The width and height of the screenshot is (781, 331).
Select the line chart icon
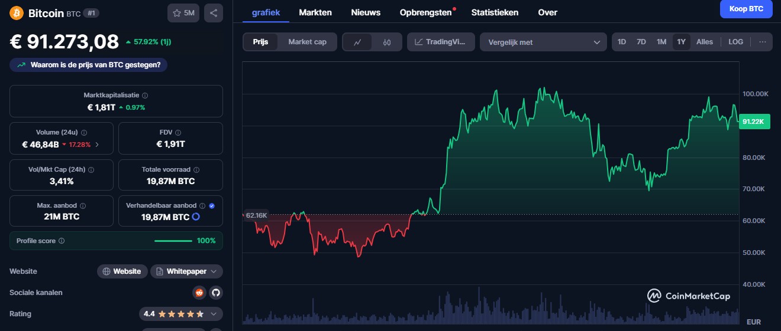[x=357, y=42]
